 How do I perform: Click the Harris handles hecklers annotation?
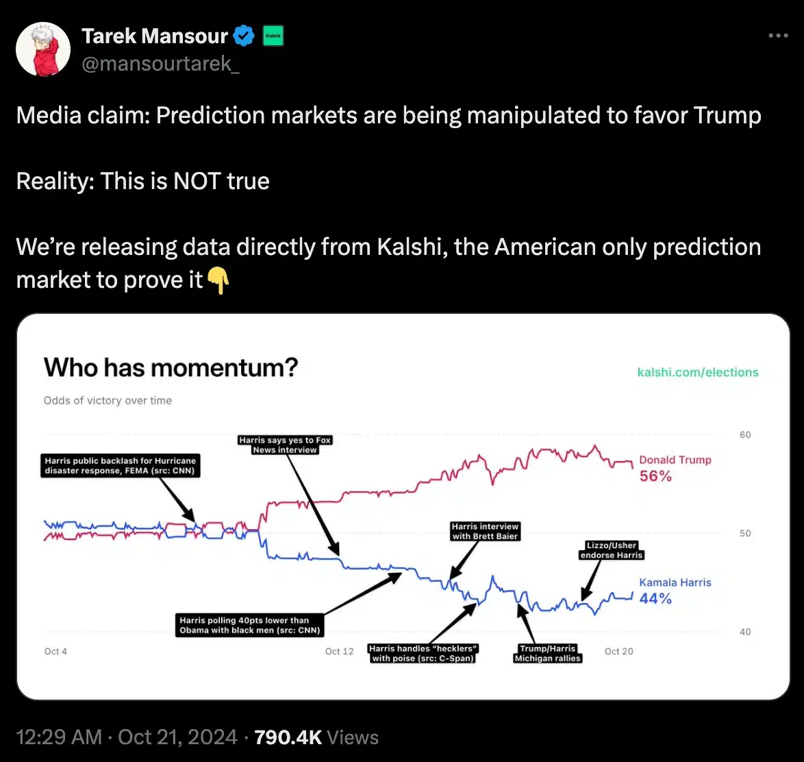(423, 653)
